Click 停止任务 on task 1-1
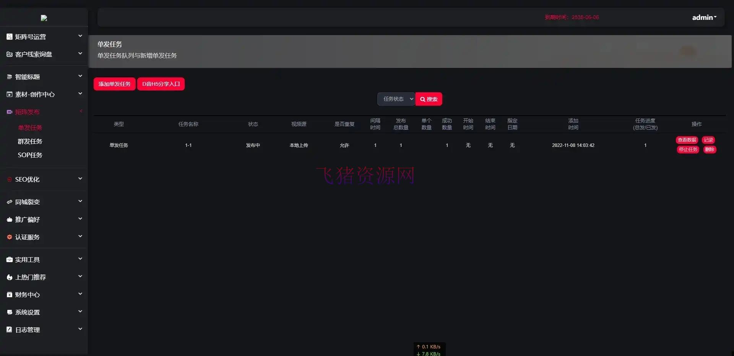The width and height of the screenshot is (734, 356). 687,150
